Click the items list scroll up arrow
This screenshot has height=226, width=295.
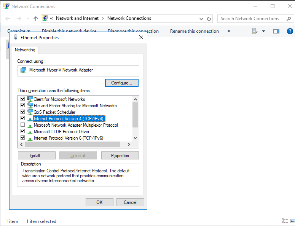(x=135, y=99)
